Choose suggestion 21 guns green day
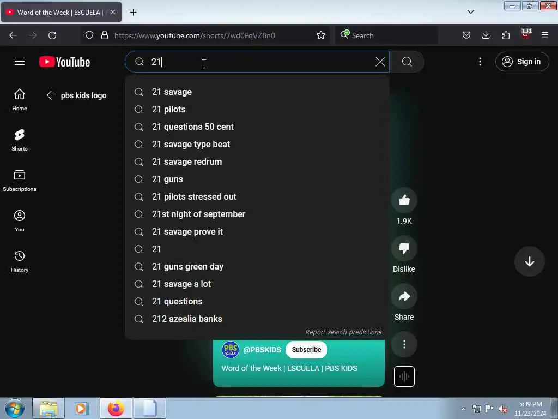 pyautogui.click(x=257, y=266)
